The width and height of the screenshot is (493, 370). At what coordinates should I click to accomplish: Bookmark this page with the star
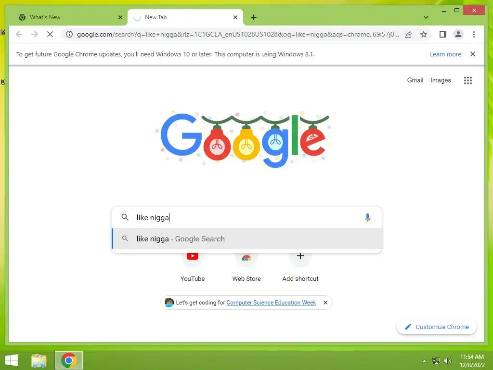tap(424, 34)
